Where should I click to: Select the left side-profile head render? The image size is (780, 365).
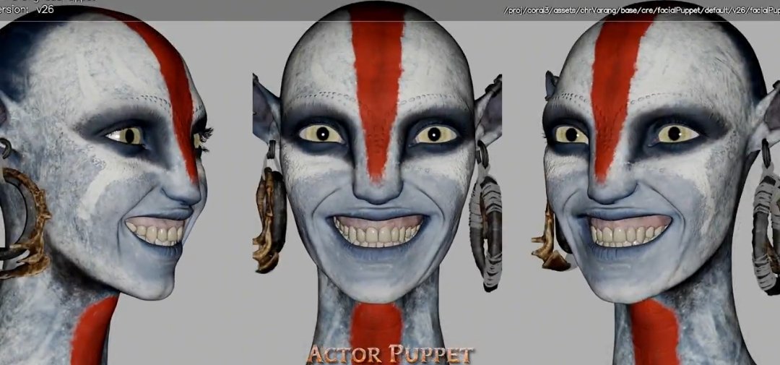point(106,184)
